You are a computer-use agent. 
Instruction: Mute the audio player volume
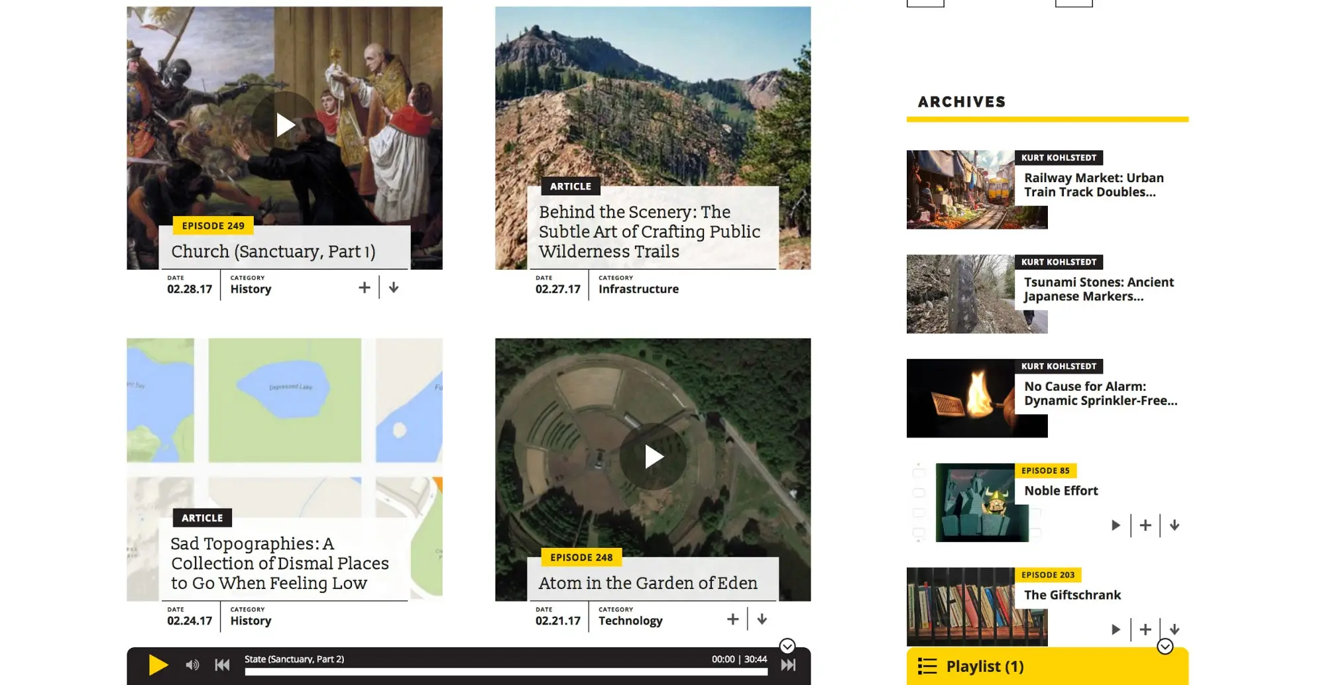coord(192,665)
